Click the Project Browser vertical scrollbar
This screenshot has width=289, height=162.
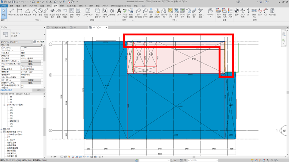[x=44, y=122]
